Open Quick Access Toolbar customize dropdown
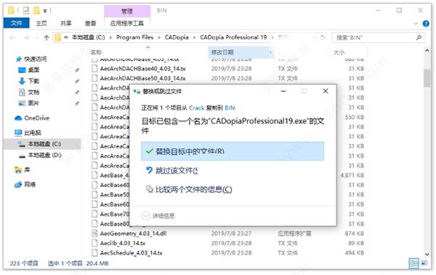 coord(45,11)
